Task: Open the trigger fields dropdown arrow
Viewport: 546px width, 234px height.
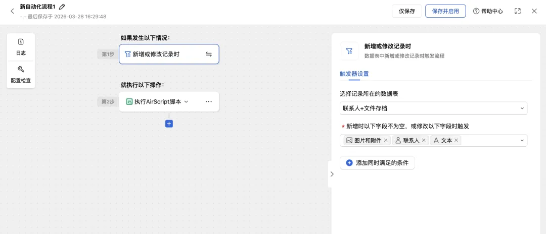Action: pos(522,141)
